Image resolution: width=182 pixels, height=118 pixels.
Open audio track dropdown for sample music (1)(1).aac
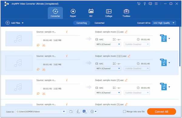click(x=108, y=69)
